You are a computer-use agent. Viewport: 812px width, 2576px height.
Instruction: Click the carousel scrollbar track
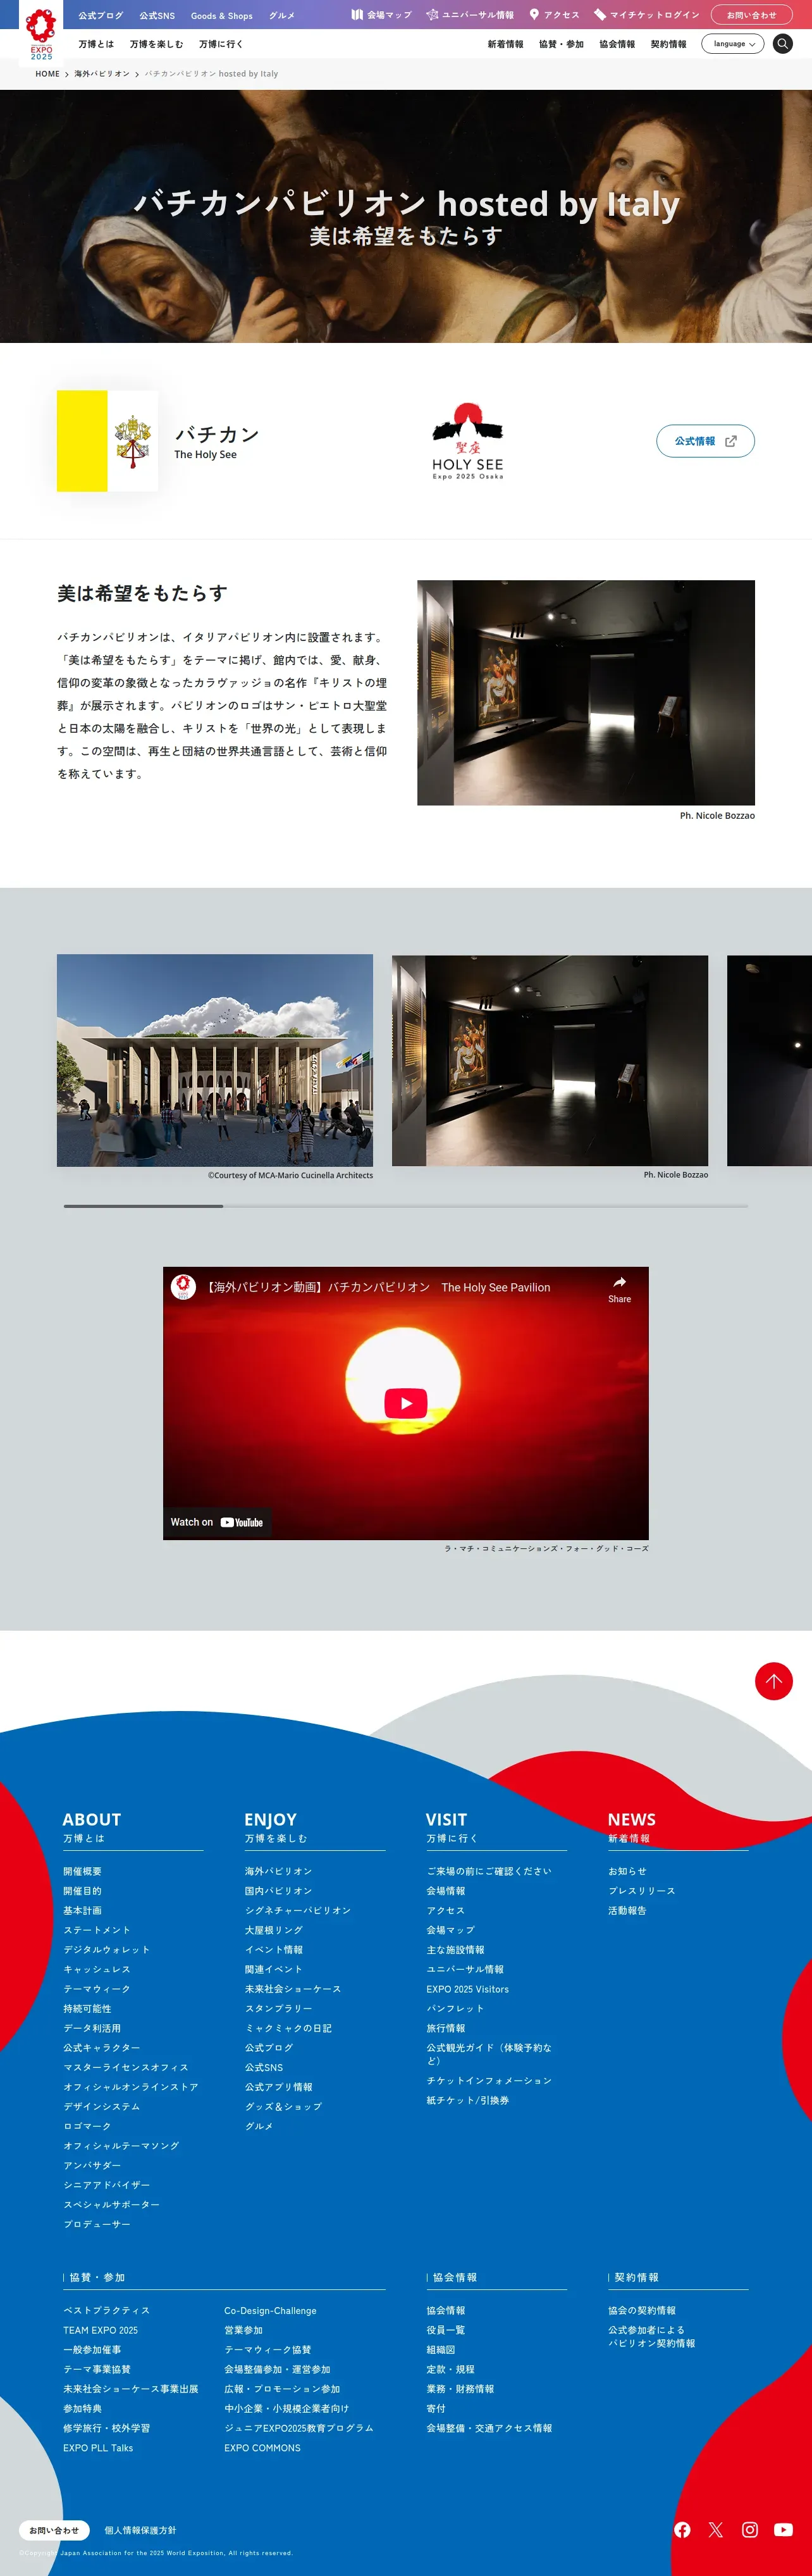coord(406,1206)
